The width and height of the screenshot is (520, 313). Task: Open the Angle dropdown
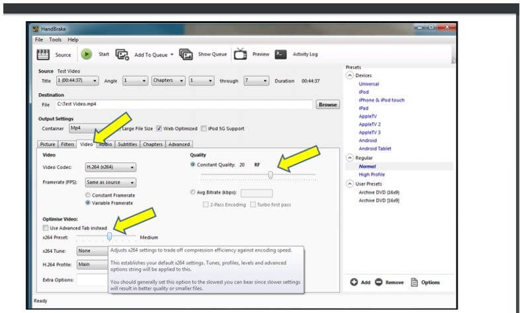tap(135, 81)
